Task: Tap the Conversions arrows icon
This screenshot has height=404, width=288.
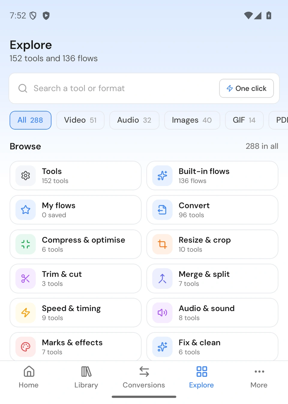Action: 144,372
